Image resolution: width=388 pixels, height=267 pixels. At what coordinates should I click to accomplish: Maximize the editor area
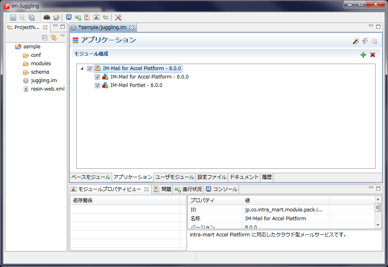(378, 27)
